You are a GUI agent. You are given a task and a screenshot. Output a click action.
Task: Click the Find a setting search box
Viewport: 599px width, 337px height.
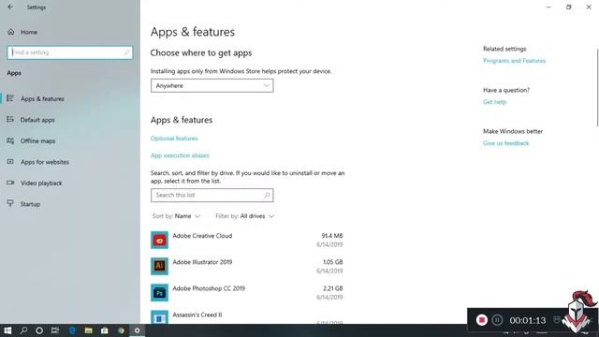tap(70, 52)
